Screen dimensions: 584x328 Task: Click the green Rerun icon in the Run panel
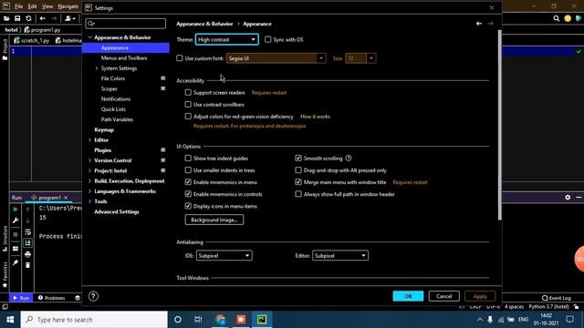pos(16,210)
